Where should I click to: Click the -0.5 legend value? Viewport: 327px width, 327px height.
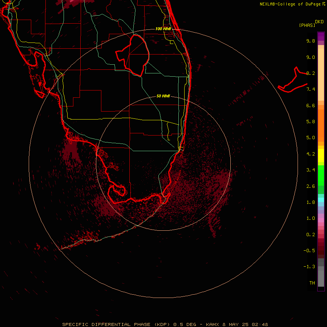click(309, 251)
